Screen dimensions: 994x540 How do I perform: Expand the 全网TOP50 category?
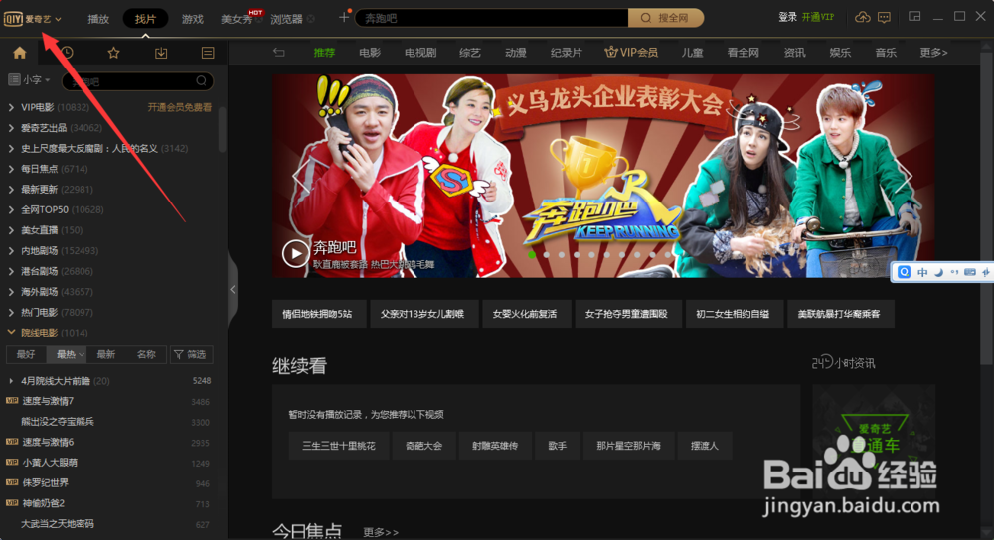(x=11, y=209)
